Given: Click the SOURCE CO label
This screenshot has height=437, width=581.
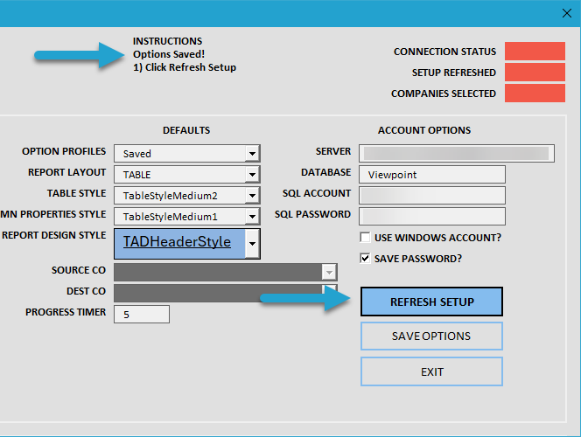Looking at the screenshot, I should (79, 270).
